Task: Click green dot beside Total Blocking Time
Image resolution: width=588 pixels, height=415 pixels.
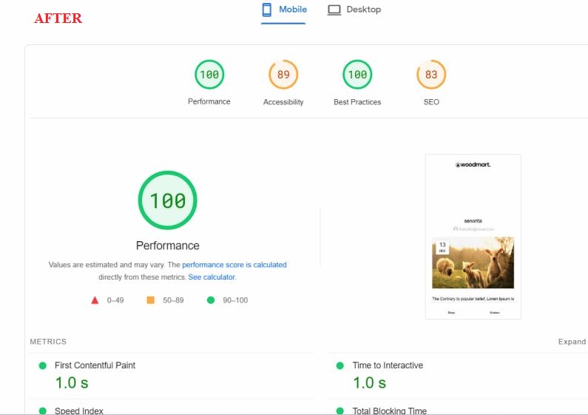Action: point(340,411)
